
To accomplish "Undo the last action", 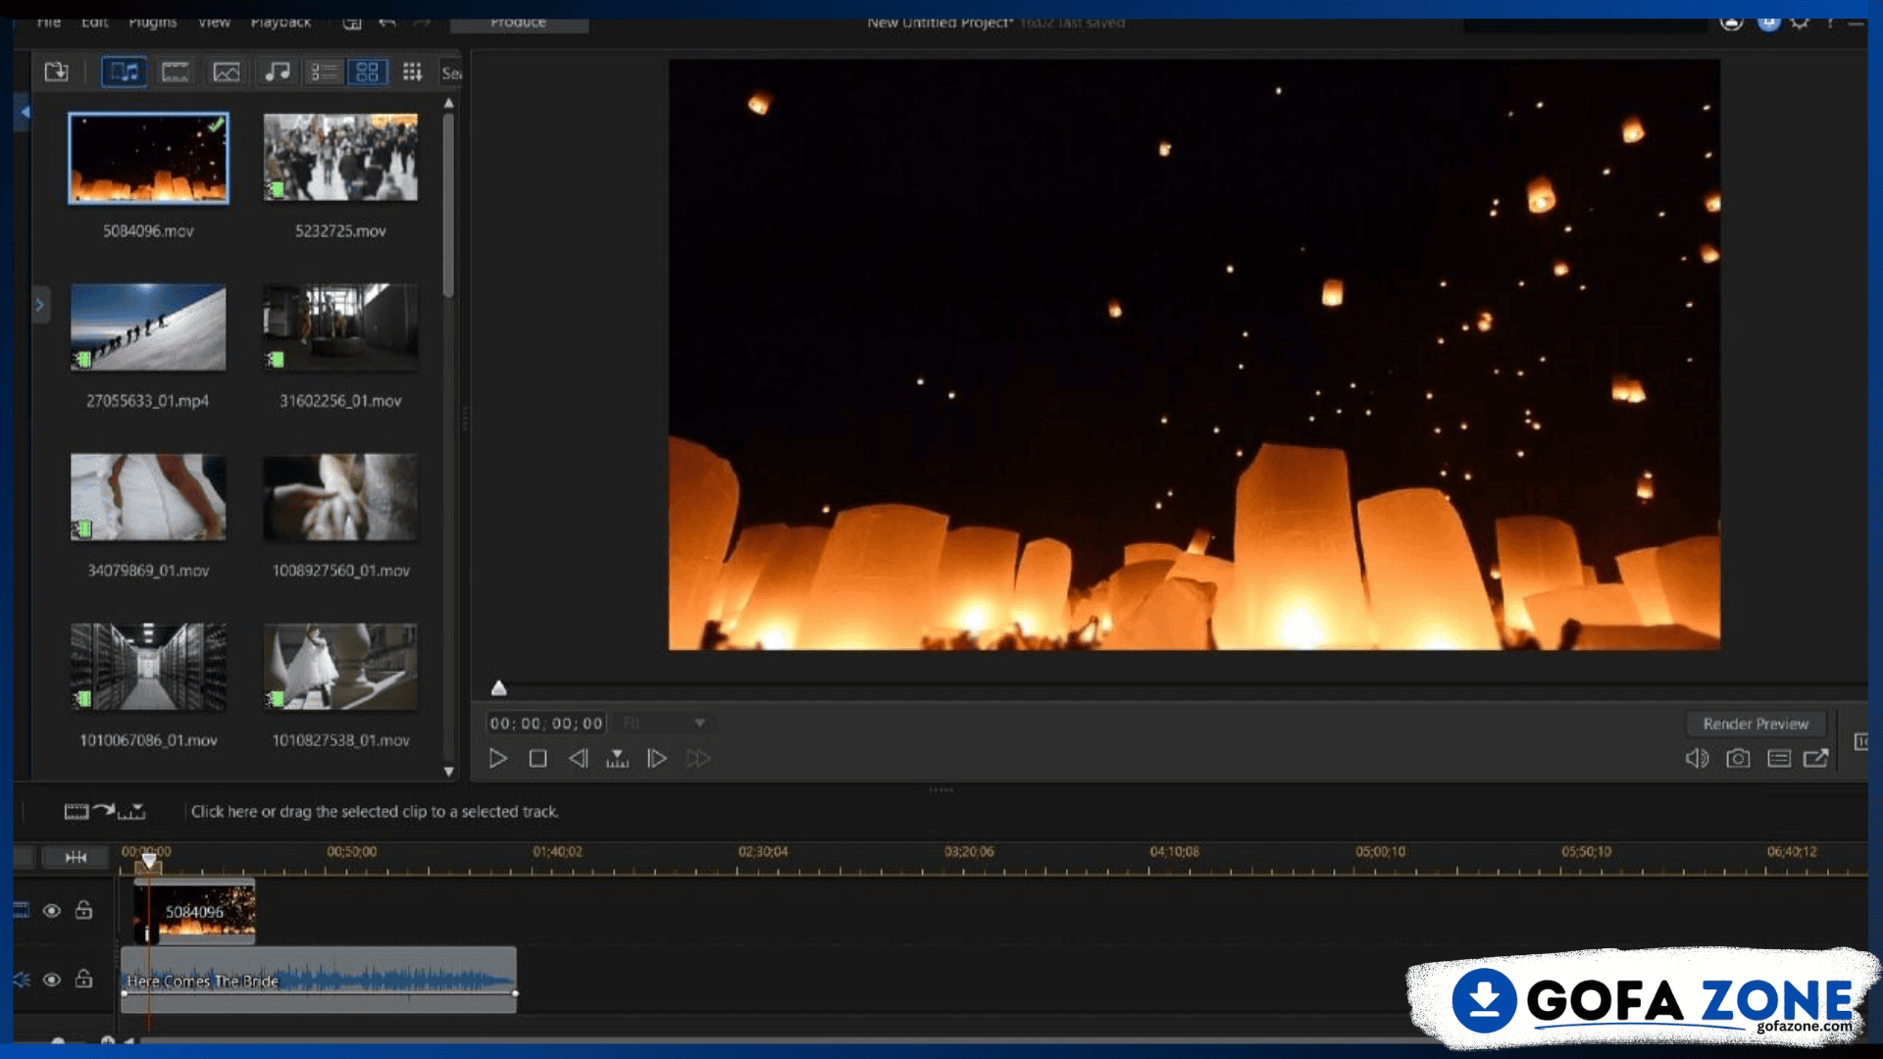I will click(387, 23).
